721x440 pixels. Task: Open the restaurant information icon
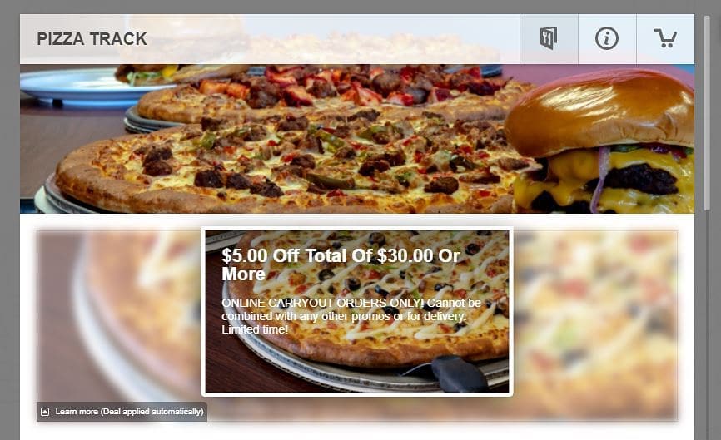point(606,38)
